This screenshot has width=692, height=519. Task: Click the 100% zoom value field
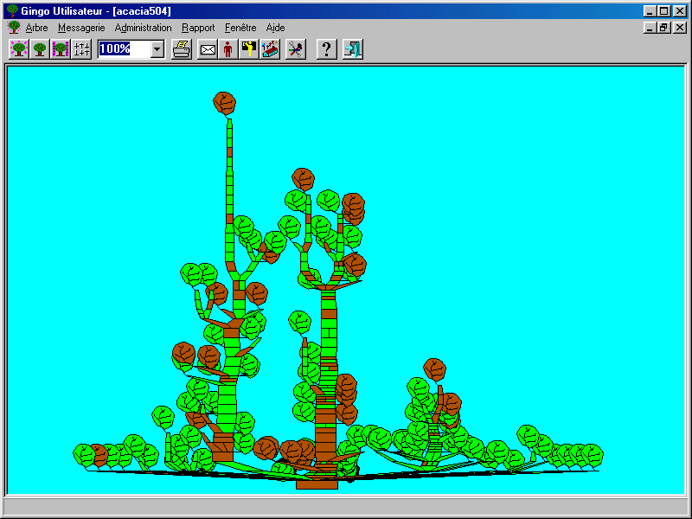(123, 49)
